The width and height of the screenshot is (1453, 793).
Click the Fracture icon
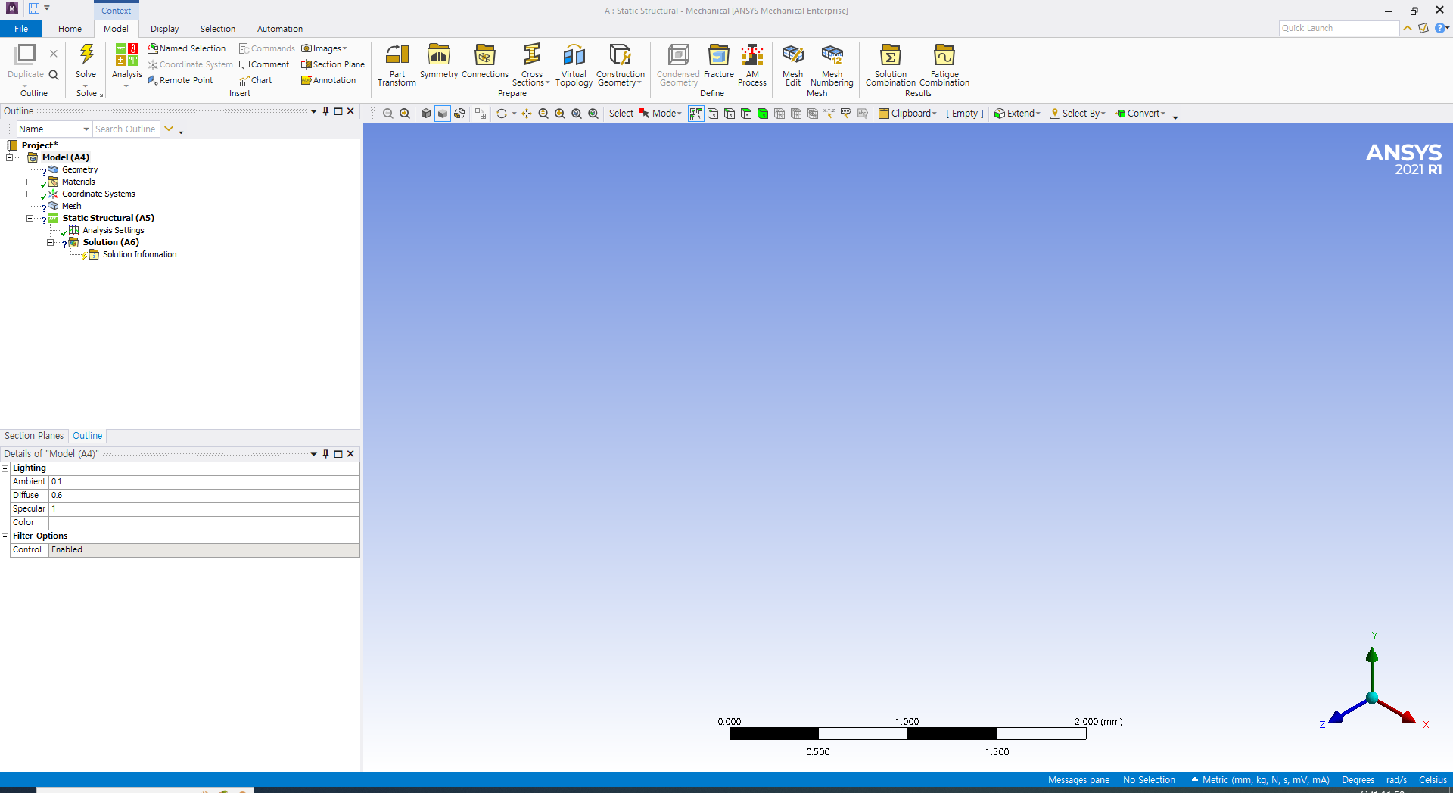pos(719,61)
